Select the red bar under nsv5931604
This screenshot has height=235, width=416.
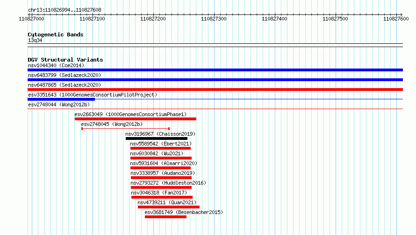(x=160, y=168)
